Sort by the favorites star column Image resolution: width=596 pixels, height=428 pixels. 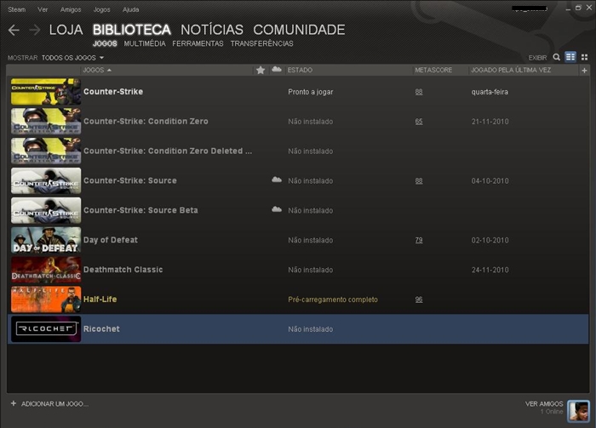coord(261,70)
